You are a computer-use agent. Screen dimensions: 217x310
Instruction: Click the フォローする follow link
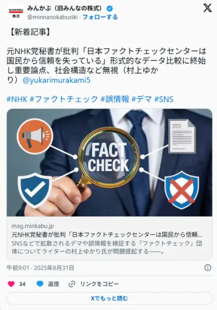100,17
